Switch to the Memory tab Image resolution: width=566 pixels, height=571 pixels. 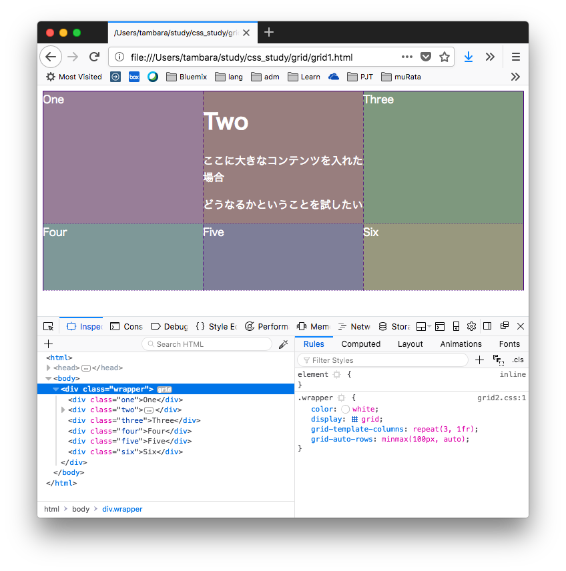pyautogui.click(x=314, y=326)
